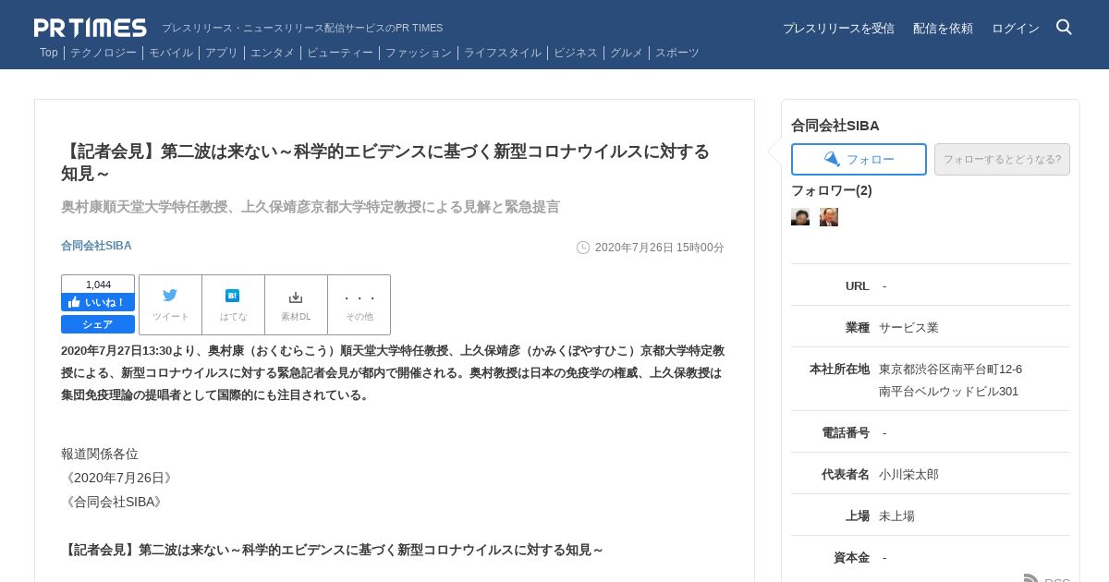Viewport: 1109px width, 582px height.
Task: Click the 1,044 like count
Action: click(98, 285)
